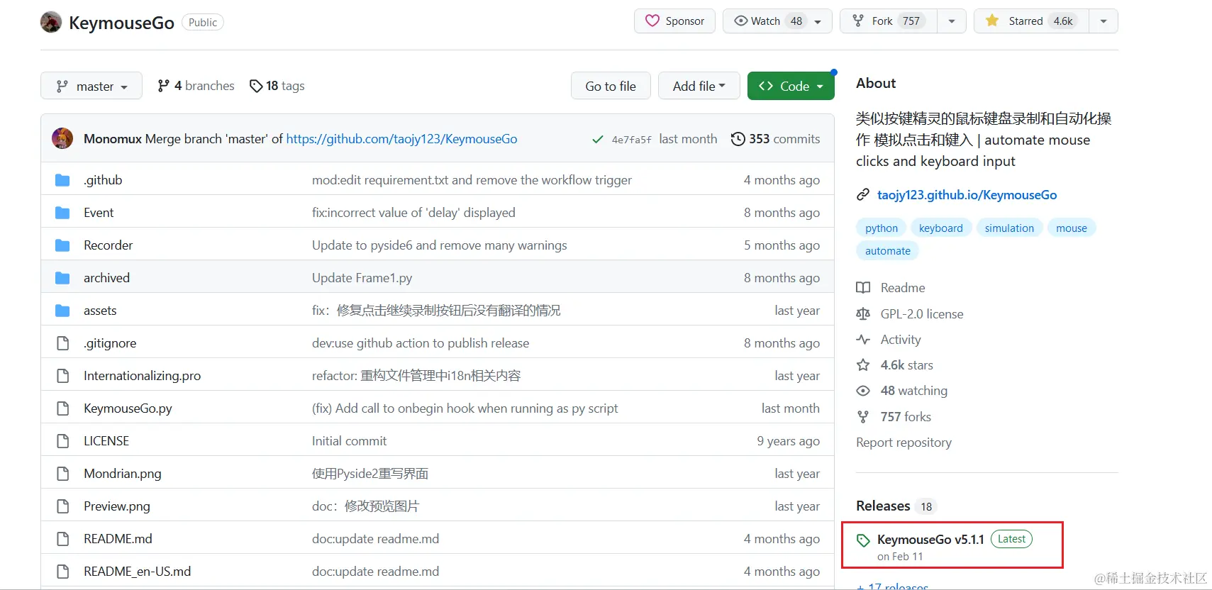
Task: View the 4 branches link
Action: point(196,86)
